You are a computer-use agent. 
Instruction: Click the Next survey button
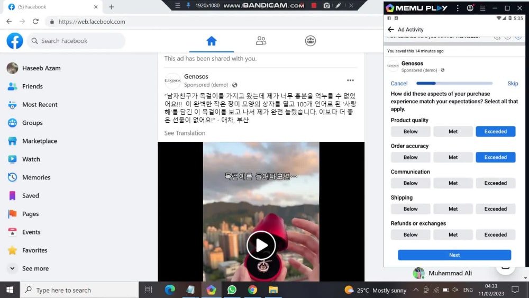(x=454, y=255)
